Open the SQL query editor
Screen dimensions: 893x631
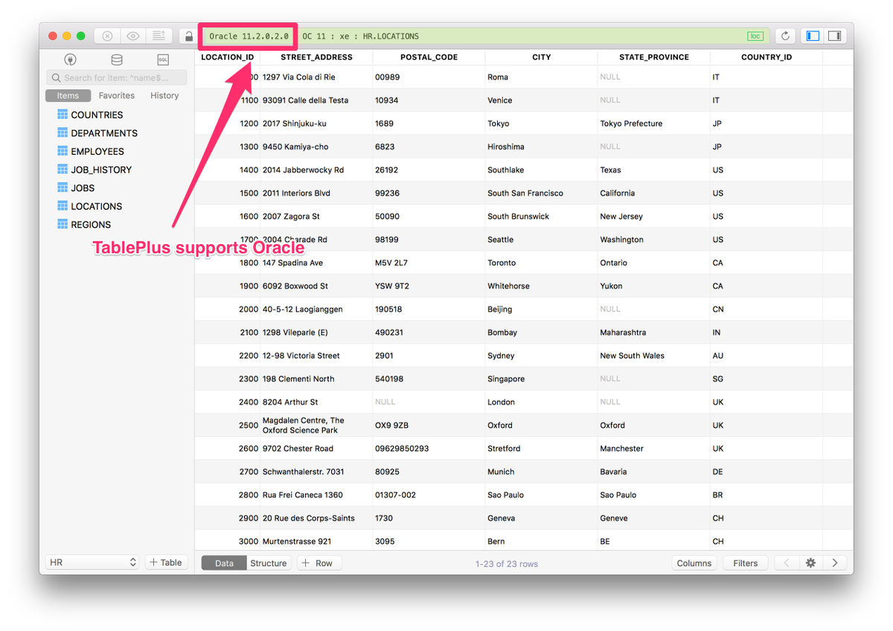163,60
